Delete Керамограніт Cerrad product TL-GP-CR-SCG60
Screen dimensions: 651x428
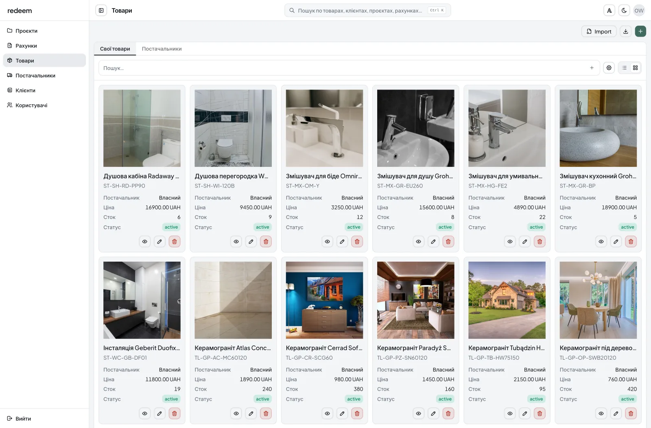coord(357,414)
